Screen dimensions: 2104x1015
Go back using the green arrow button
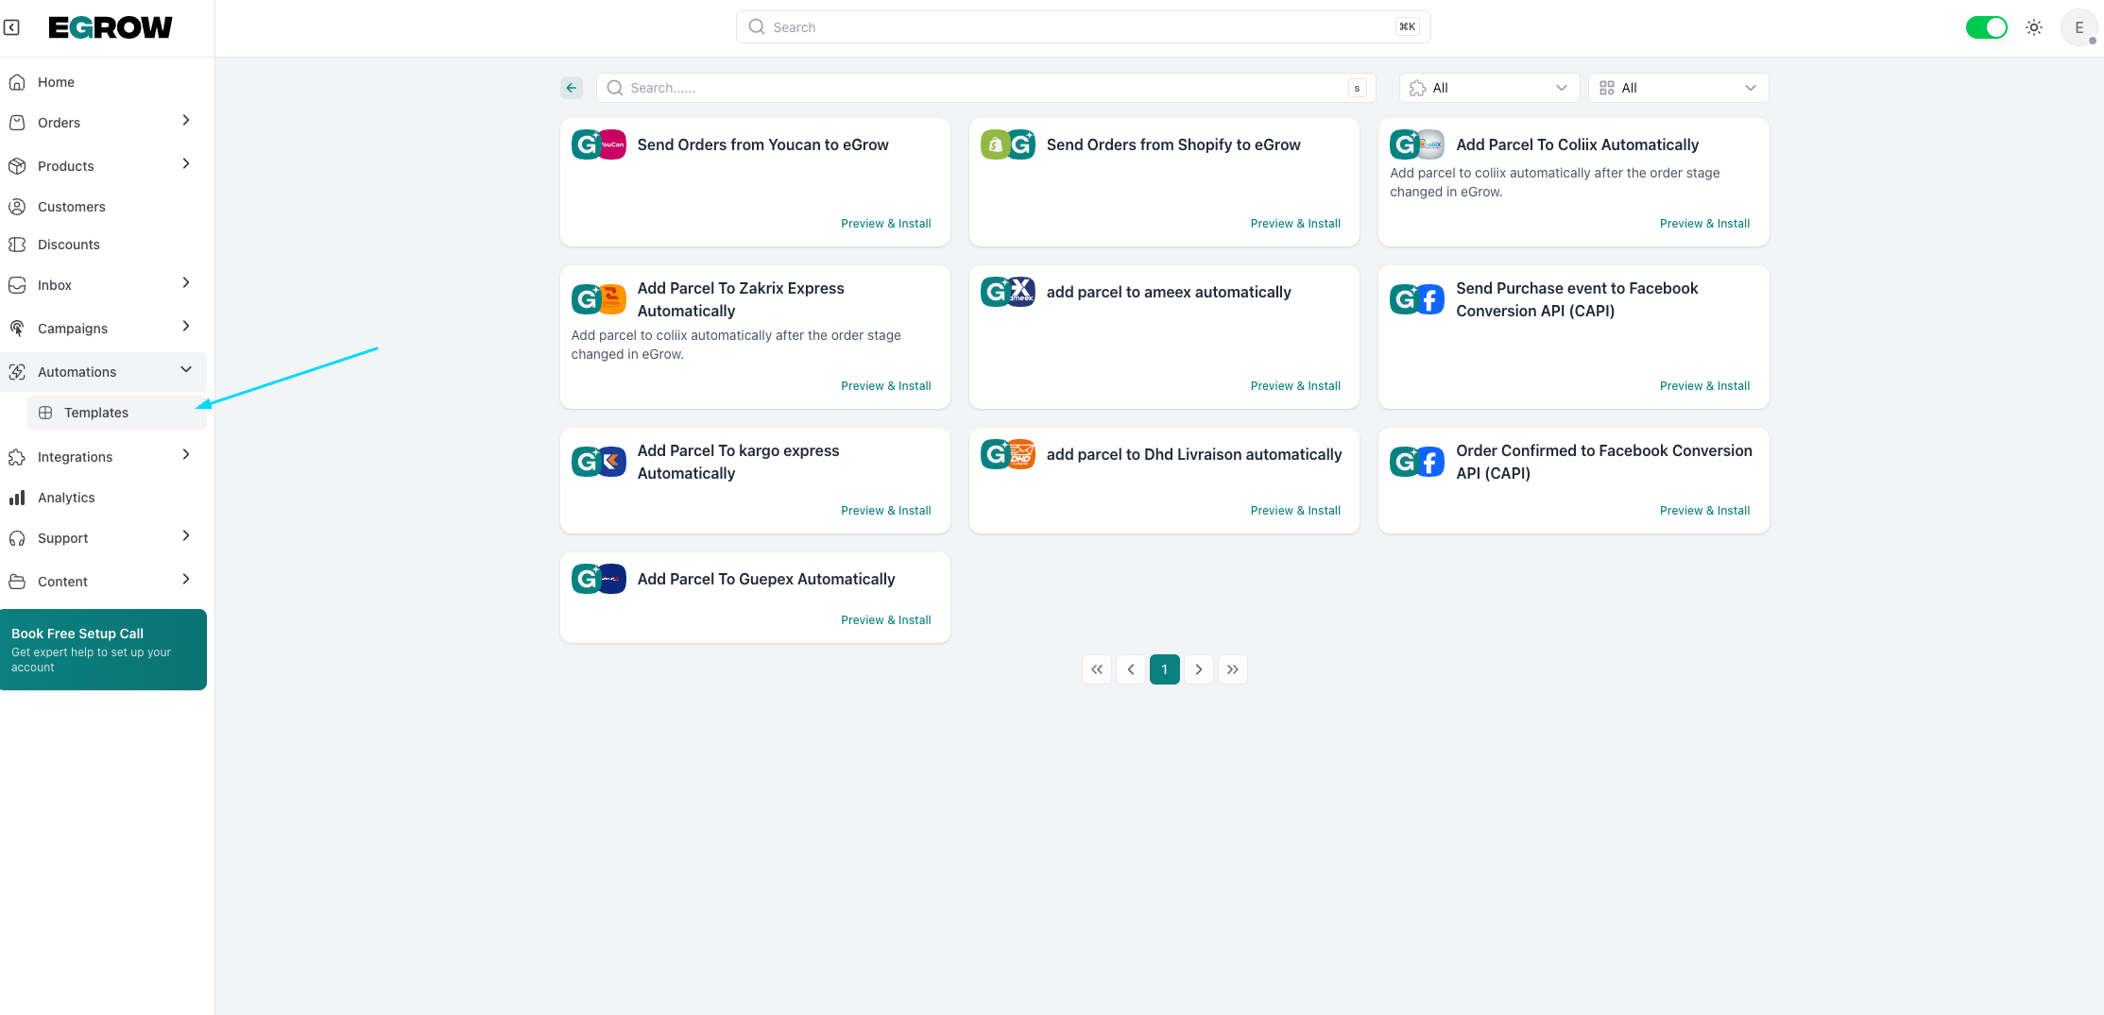(x=572, y=88)
